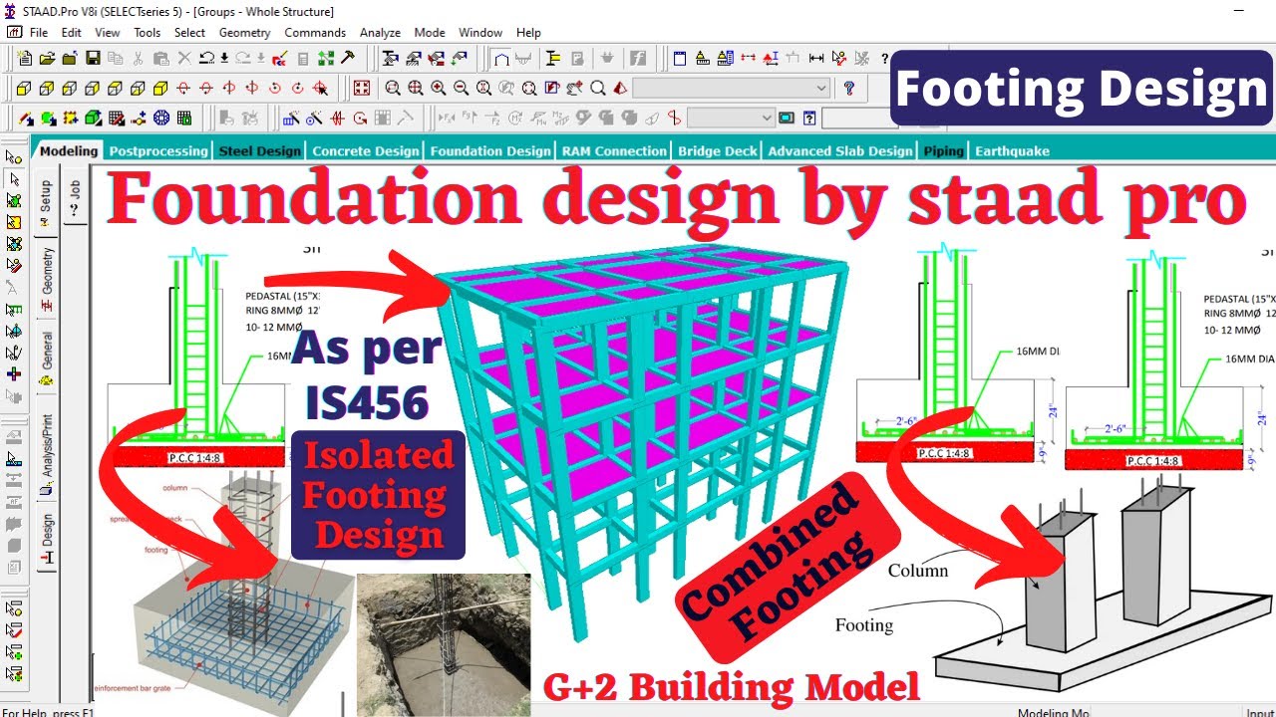The height and width of the screenshot is (717, 1276).
Task: Switch to the Postprocessing tab
Action: click(159, 151)
